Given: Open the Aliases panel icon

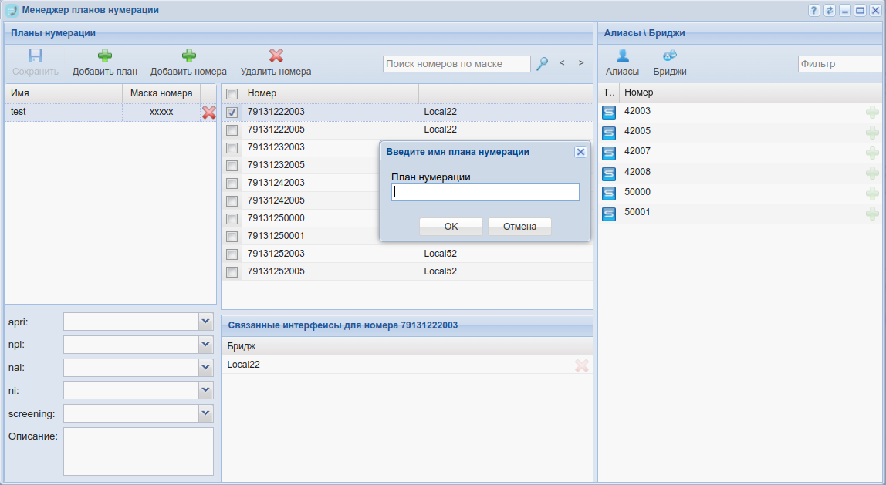Looking at the screenshot, I should (622, 56).
